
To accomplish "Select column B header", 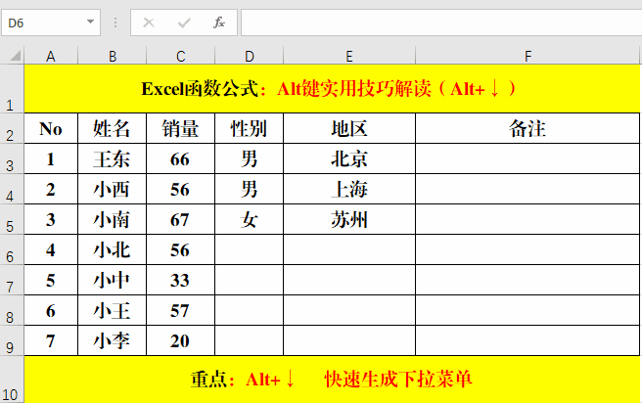I will (113, 56).
